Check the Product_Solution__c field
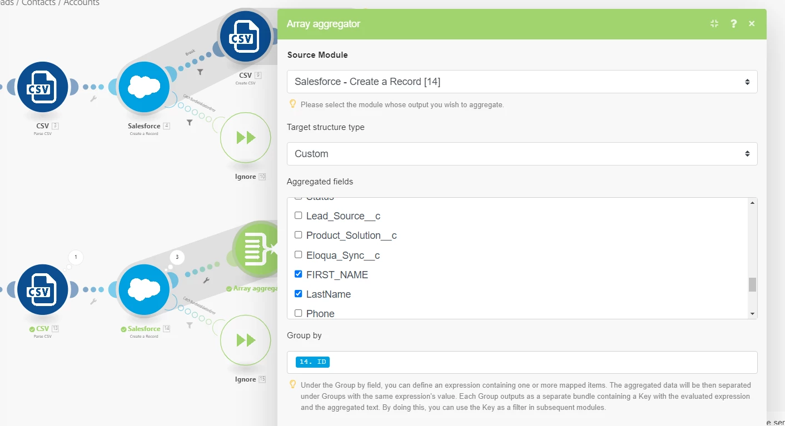 pos(299,235)
